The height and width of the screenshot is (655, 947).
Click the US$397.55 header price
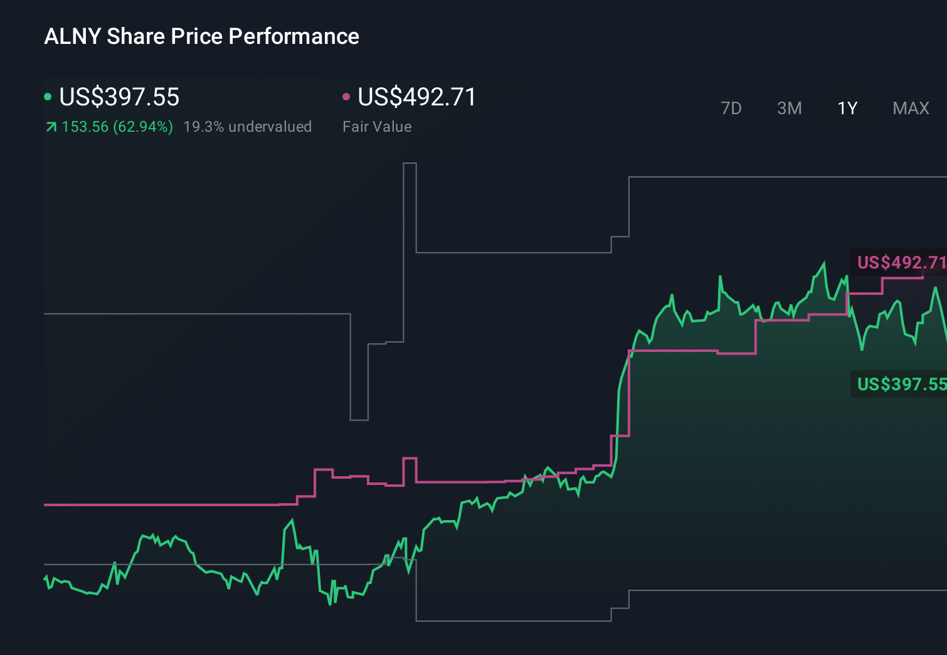[119, 97]
